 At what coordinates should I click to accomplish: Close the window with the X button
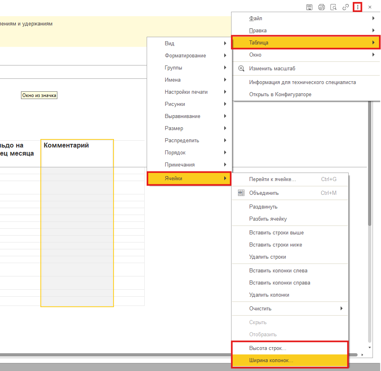370,7
